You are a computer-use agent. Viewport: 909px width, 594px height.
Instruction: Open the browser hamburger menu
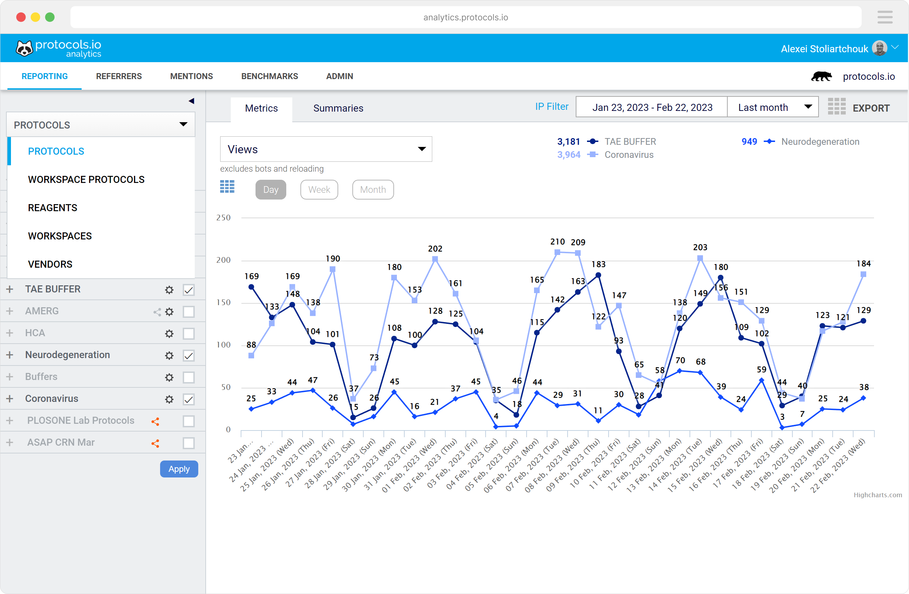tap(885, 17)
